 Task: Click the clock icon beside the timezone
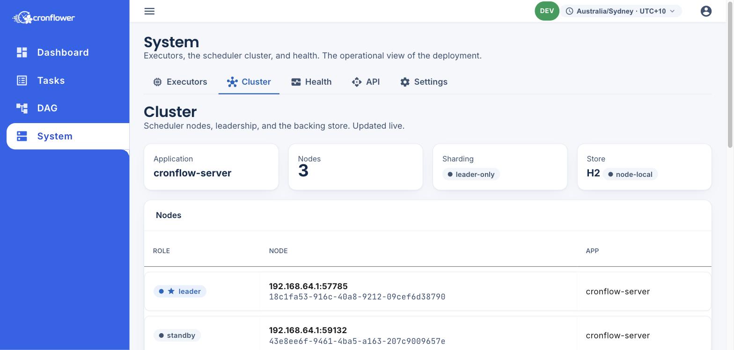(570, 11)
